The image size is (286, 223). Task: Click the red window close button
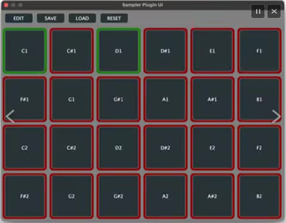(6, 5)
